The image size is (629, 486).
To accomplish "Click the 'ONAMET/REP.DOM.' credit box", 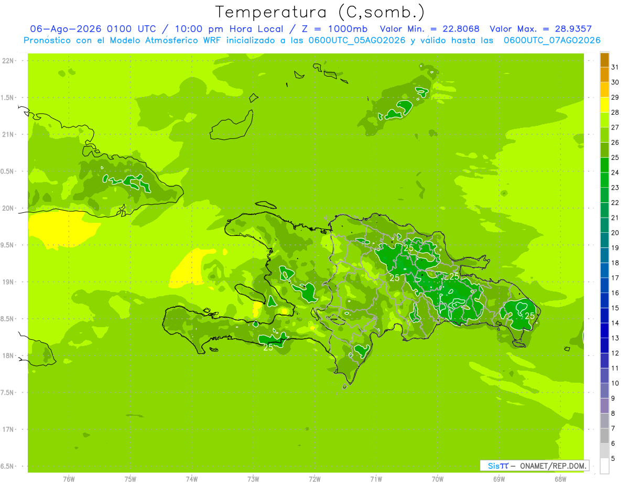I will [x=534, y=466].
